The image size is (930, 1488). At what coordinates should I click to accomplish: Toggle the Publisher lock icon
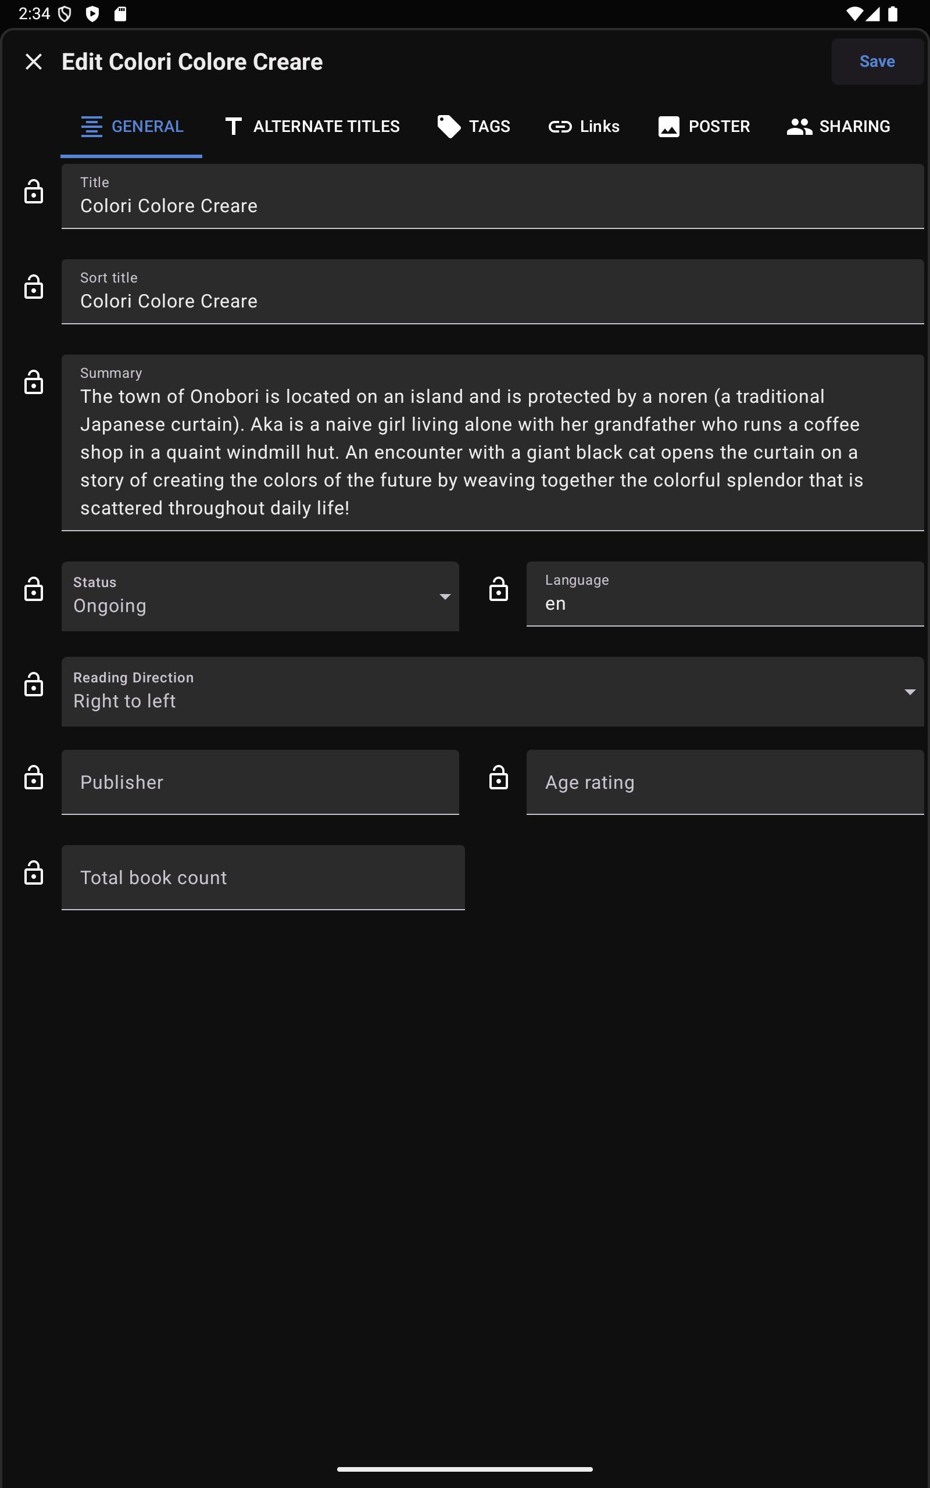[34, 778]
